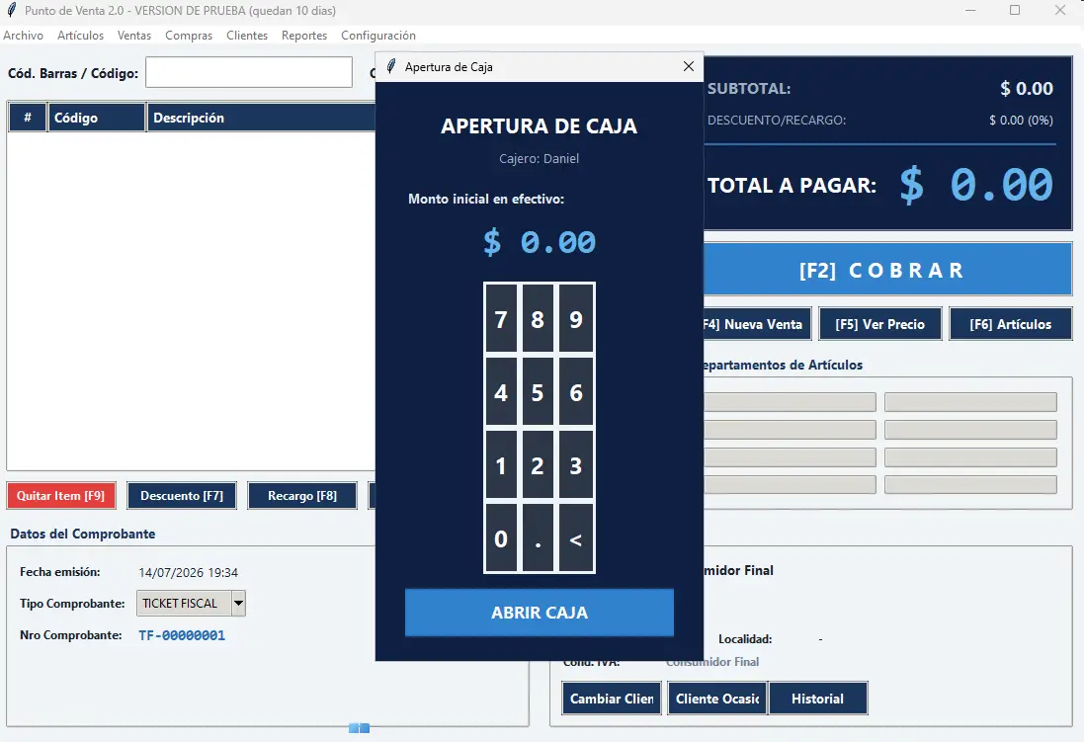The width and height of the screenshot is (1084, 742).
Task: Open the Archivo menu
Action: 23,36
